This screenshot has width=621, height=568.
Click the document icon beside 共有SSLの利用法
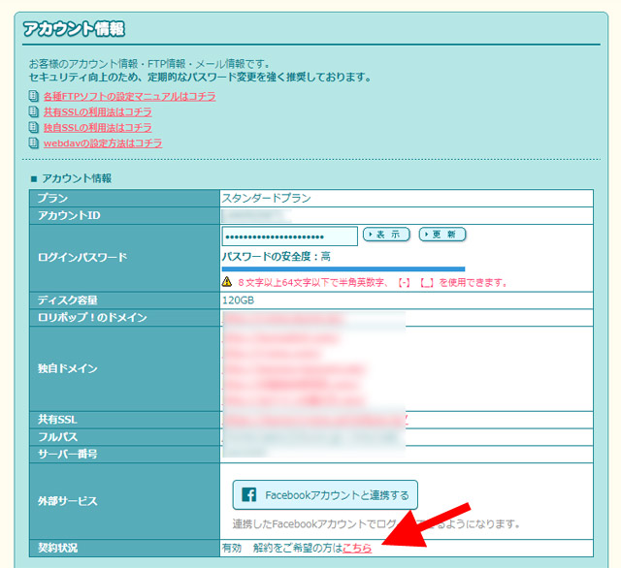point(34,112)
